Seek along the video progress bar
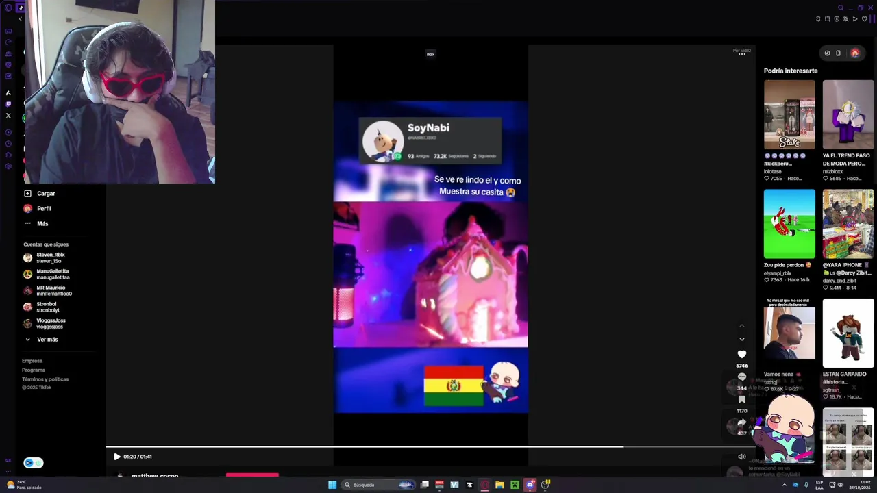The height and width of the screenshot is (493, 877). coord(430,447)
